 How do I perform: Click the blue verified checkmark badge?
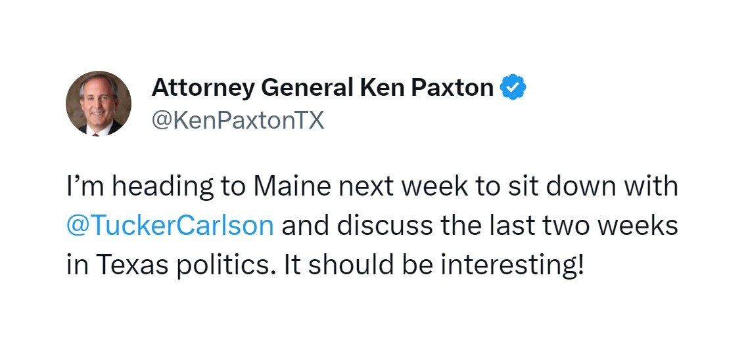pos(513,88)
